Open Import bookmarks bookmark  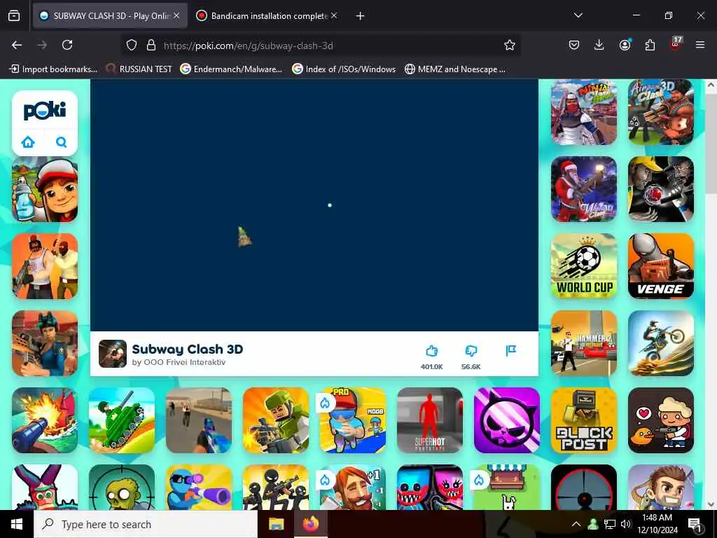point(53,69)
